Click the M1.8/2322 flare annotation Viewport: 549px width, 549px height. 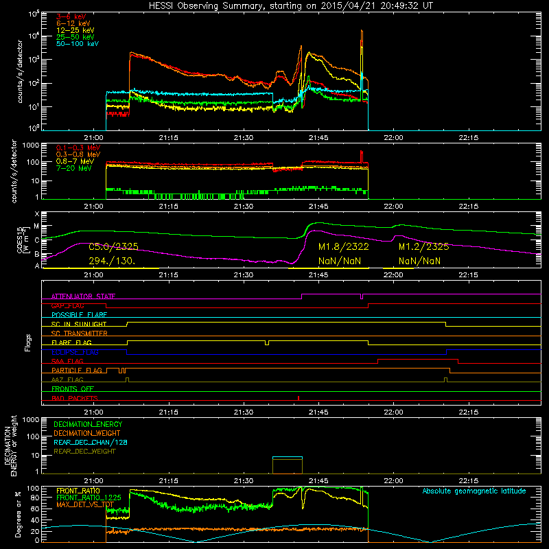(x=344, y=247)
